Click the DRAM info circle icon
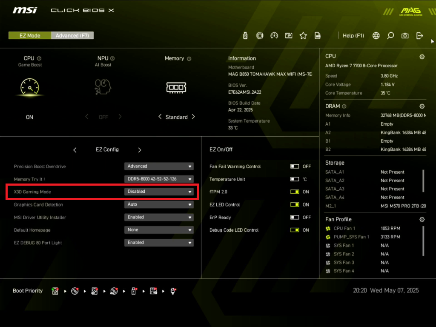The width and height of the screenshot is (436, 327). [344, 106]
